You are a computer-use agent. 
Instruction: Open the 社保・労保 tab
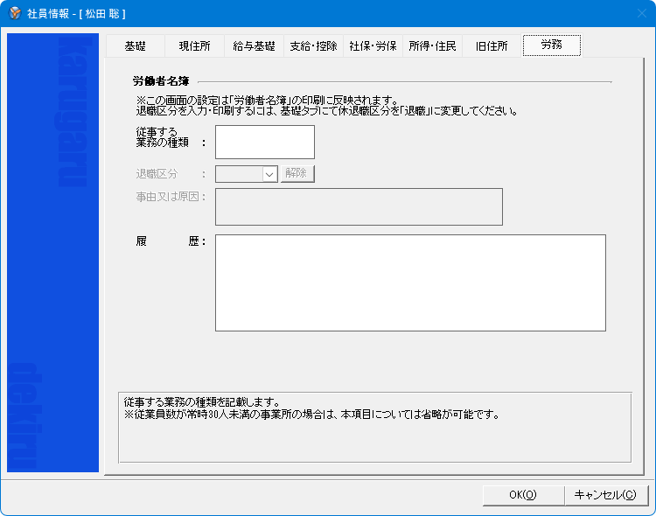tap(373, 46)
